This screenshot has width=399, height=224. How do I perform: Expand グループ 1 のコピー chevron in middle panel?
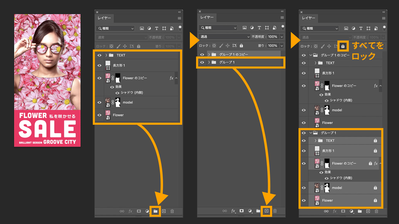tap(209, 54)
